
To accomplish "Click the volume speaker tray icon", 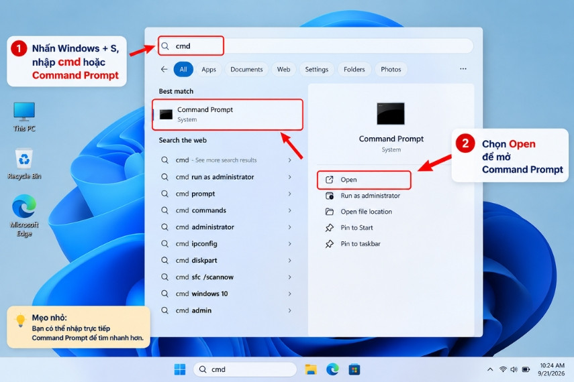I will [x=514, y=369].
